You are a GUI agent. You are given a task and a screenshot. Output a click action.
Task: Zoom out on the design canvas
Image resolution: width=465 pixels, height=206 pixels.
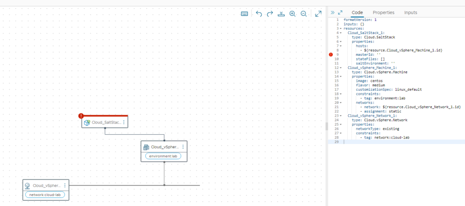(x=303, y=14)
